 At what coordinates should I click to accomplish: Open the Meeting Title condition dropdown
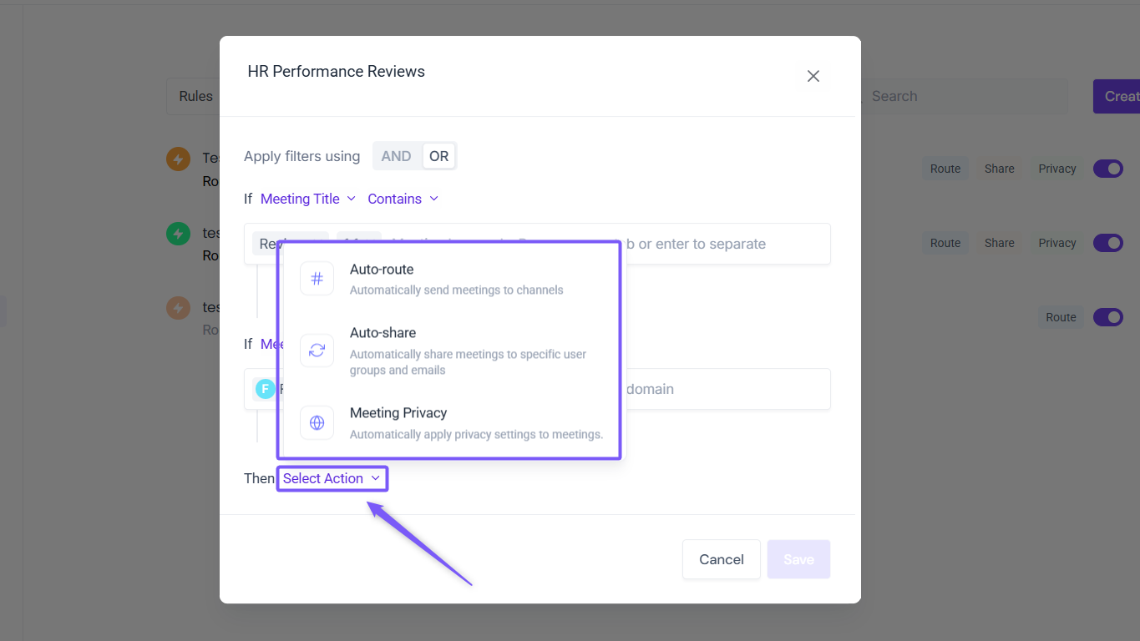[x=307, y=199]
